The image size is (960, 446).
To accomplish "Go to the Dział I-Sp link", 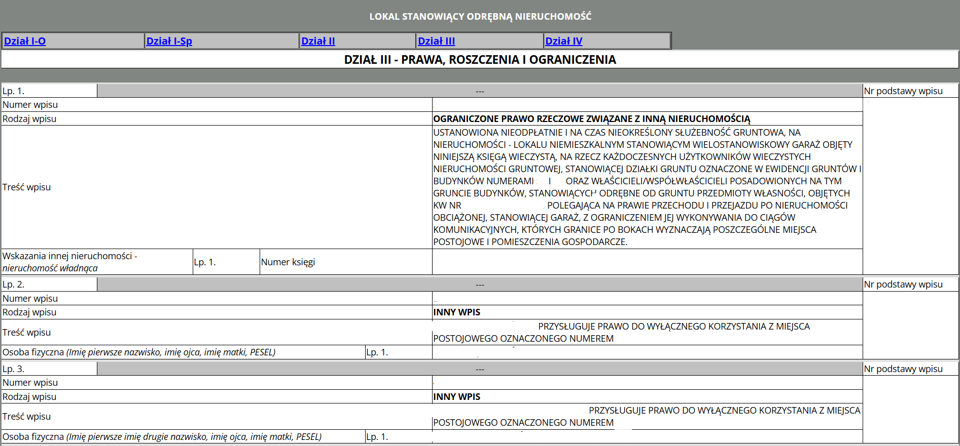I will pyautogui.click(x=169, y=41).
